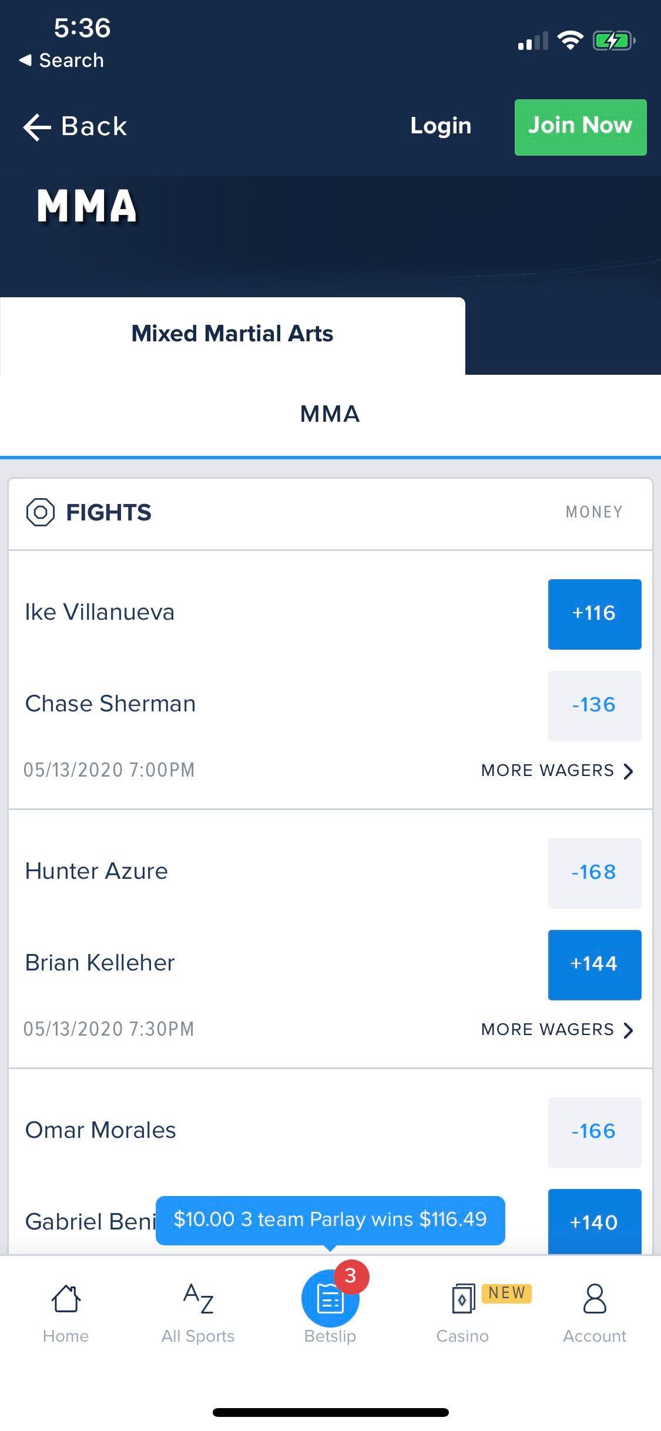Tap the Fights octagon icon
This screenshot has width=661, height=1431.
(x=41, y=512)
